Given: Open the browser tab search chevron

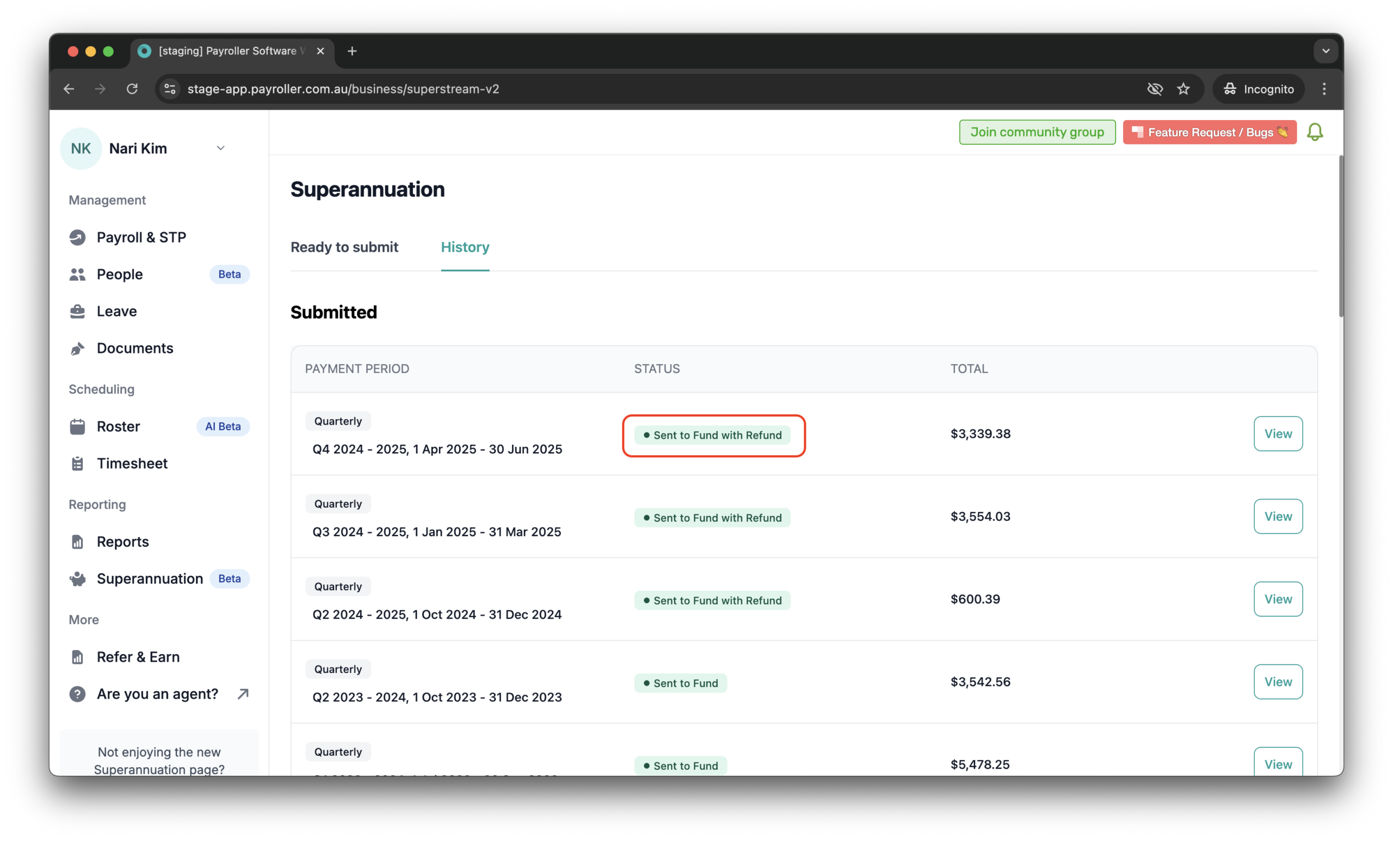Looking at the screenshot, I should tap(1325, 51).
